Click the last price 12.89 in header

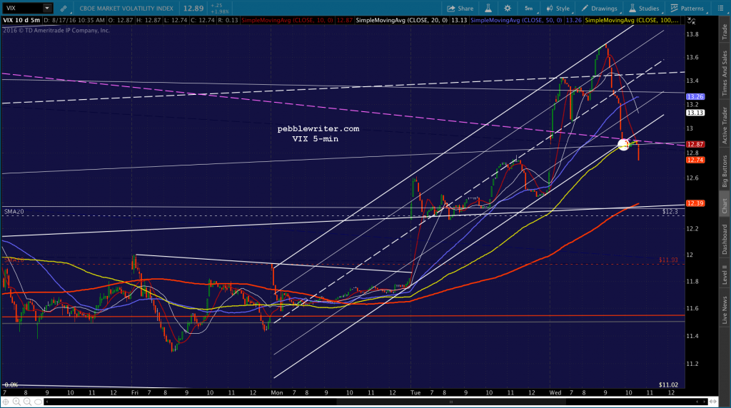click(x=193, y=9)
